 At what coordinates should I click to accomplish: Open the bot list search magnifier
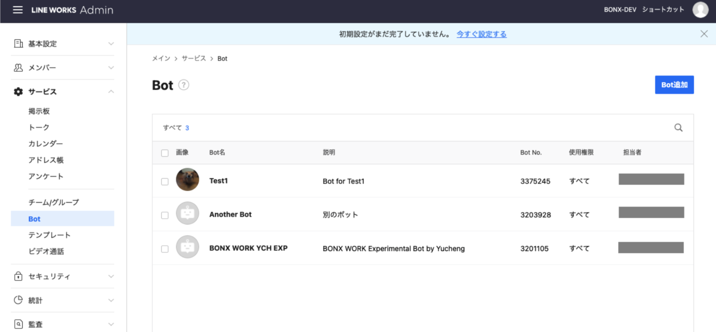pyautogui.click(x=678, y=128)
